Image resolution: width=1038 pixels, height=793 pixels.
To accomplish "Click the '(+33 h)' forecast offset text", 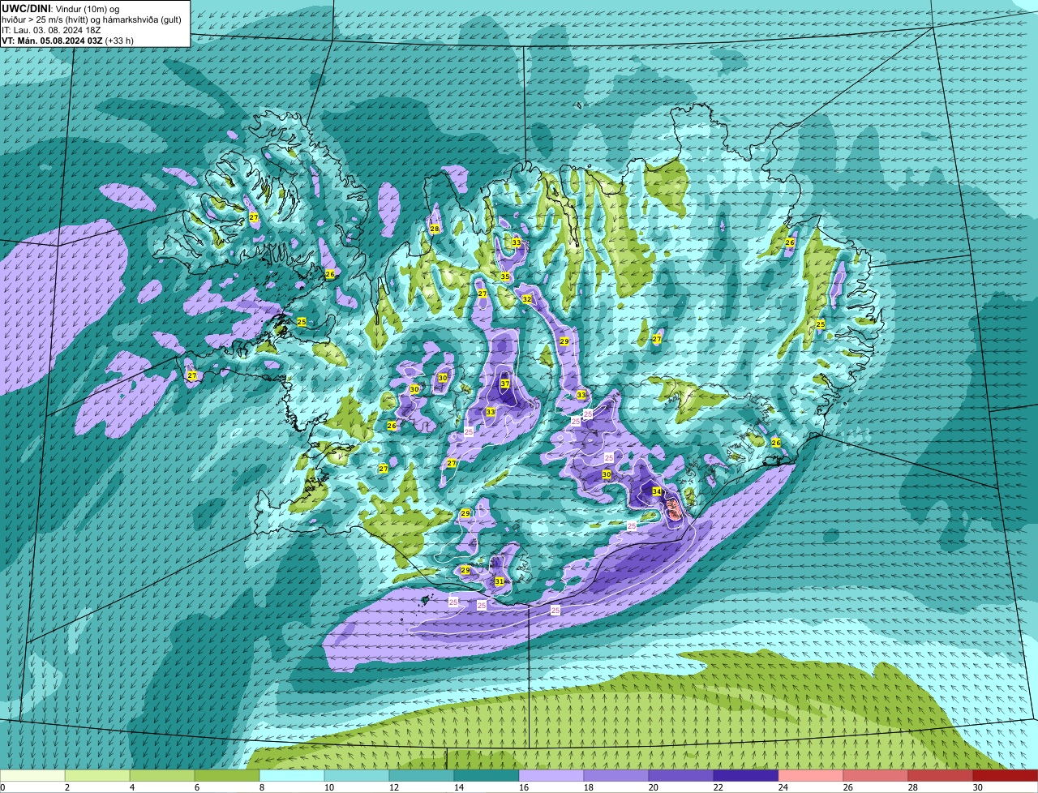I will [x=120, y=41].
